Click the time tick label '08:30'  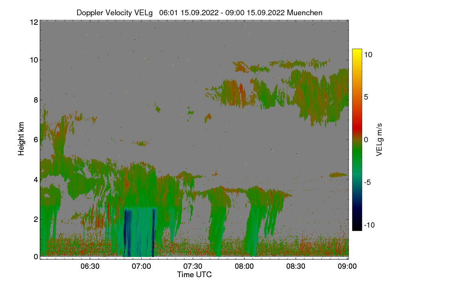point(296,266)
